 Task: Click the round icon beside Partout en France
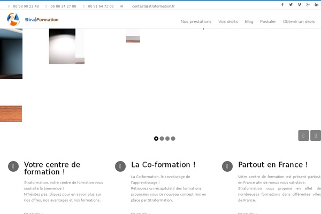click(227, 166)
